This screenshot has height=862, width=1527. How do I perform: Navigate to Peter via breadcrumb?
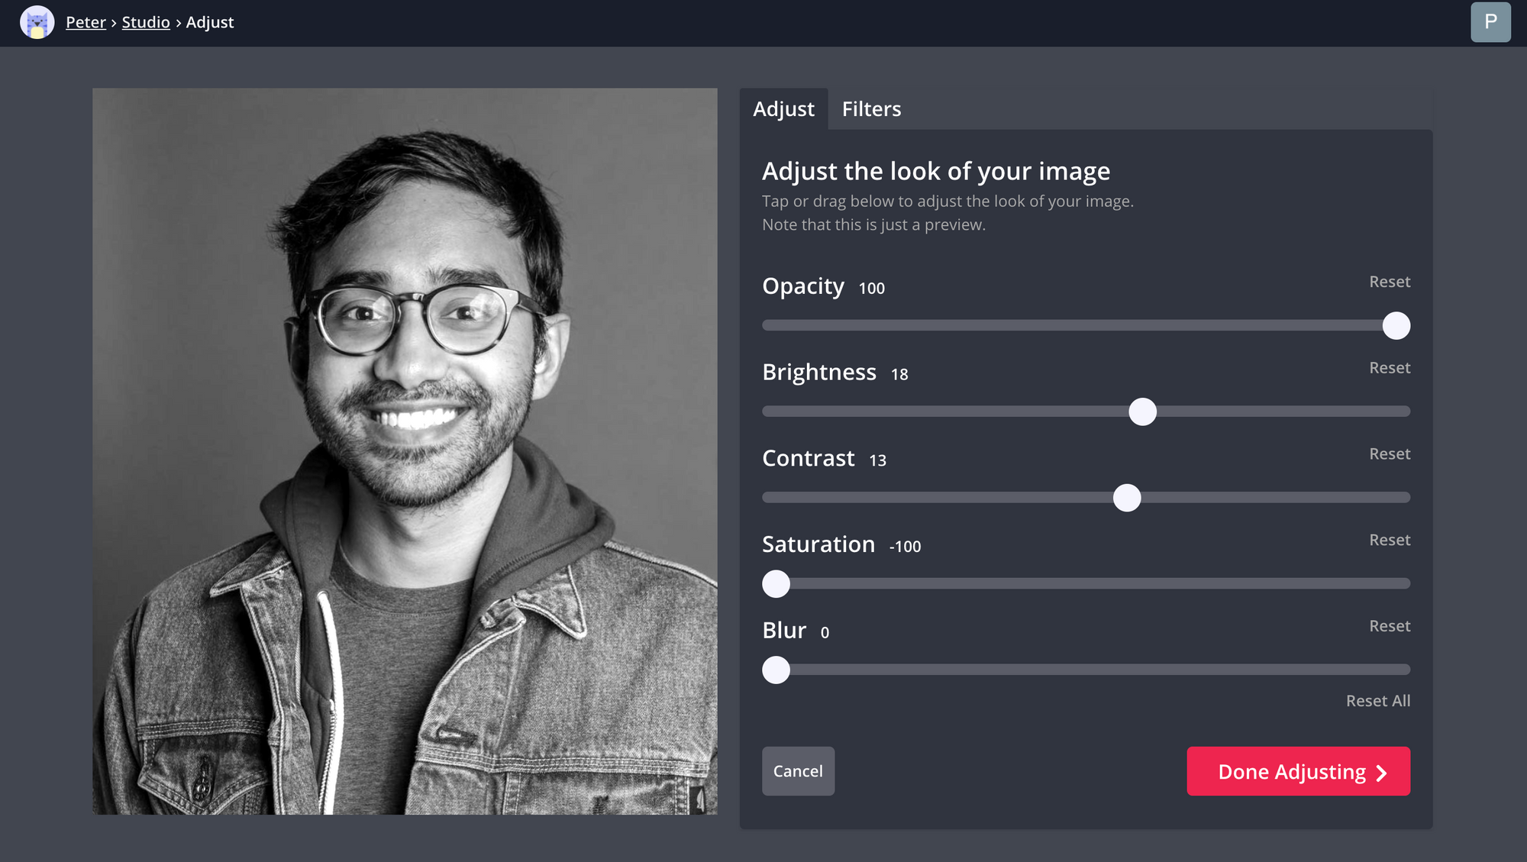tap(86, 22)
